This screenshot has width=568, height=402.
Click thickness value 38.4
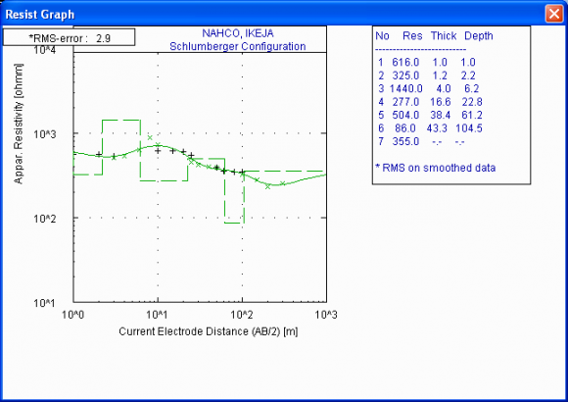(440, 115)
